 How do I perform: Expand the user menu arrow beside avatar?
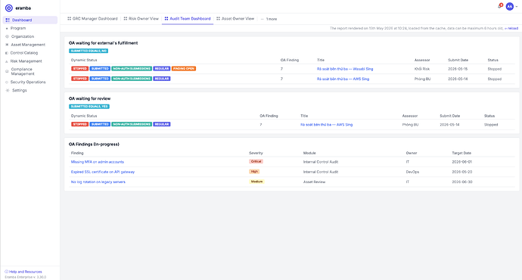517,7
